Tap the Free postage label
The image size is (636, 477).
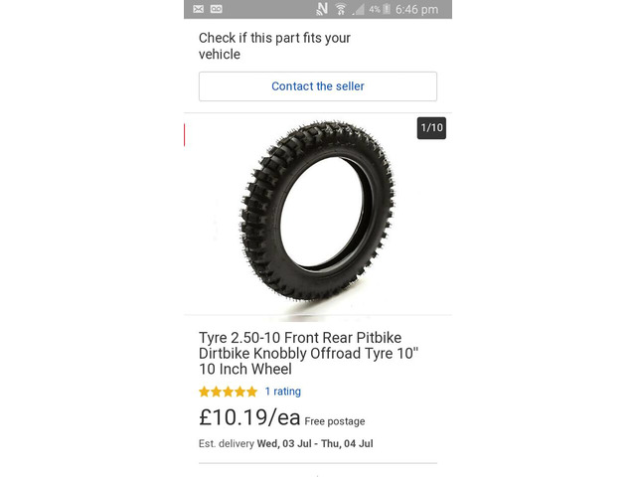pyautogui.click(x=335, y=421)
